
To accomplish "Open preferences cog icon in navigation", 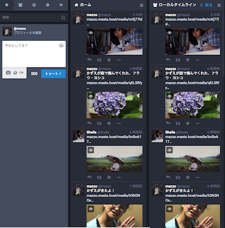I will point(48,5).
